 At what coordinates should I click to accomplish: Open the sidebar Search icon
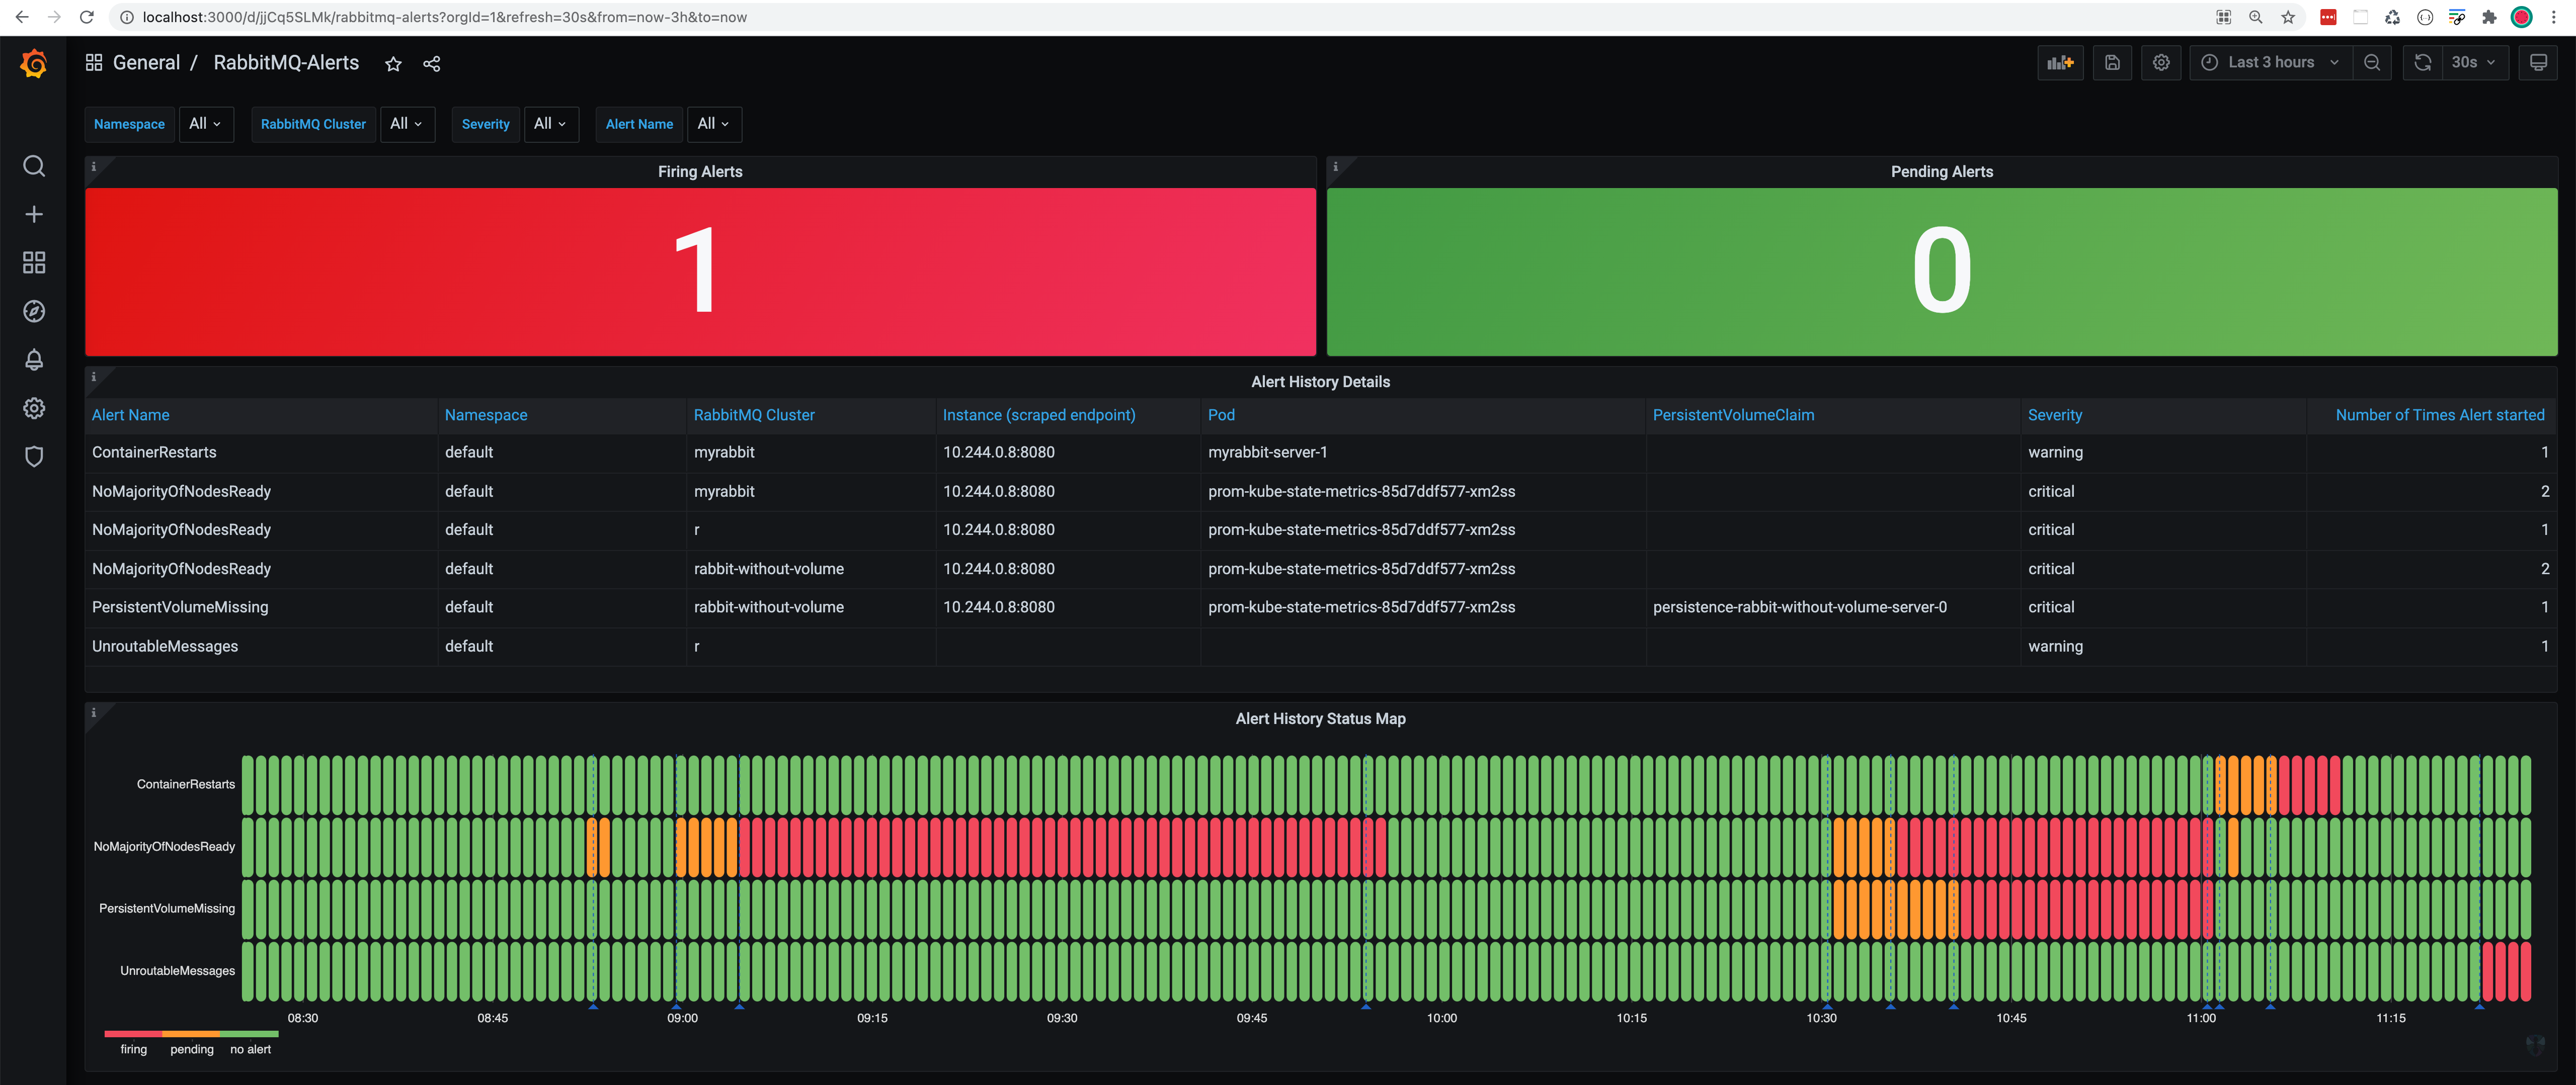(x=34, y=166)
